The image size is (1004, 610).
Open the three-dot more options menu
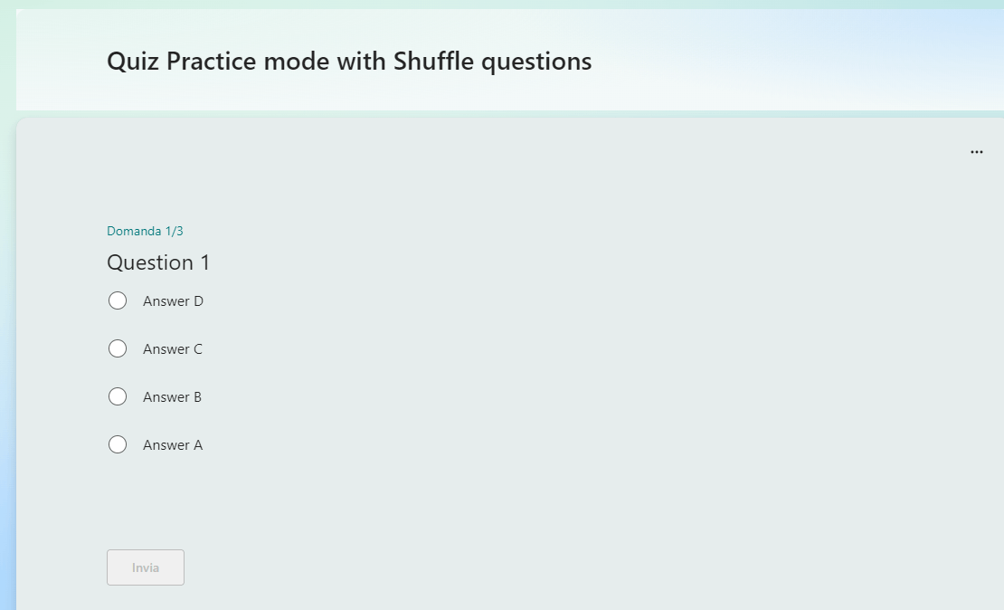tap(976, 152)
